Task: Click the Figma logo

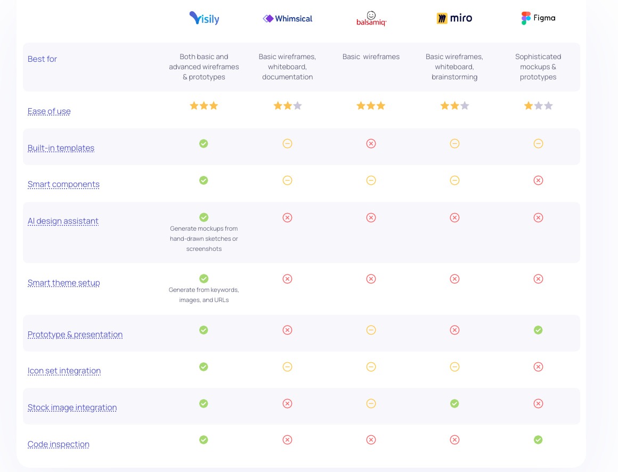Action: pos(538,18)
